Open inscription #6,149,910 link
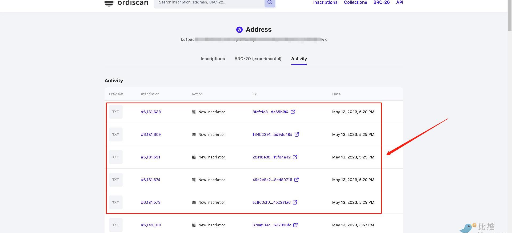512x233 pixels. [151, 225]
